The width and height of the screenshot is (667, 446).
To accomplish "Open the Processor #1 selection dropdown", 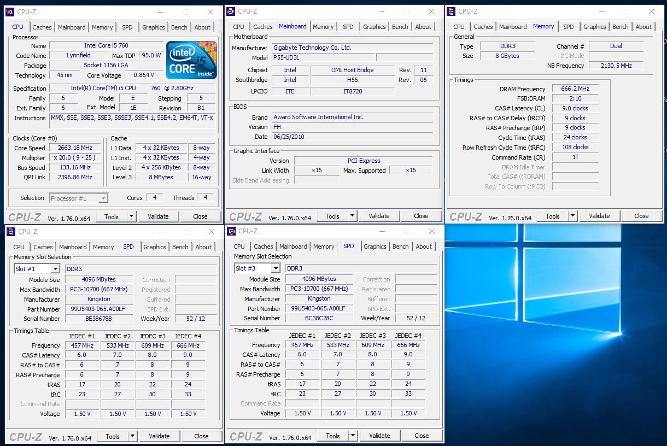I will tap(103, 198).
